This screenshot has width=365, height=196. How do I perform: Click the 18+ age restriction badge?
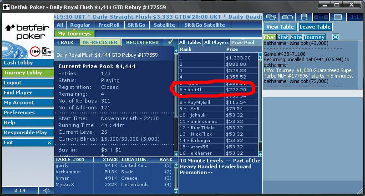(x=35, y=51)
